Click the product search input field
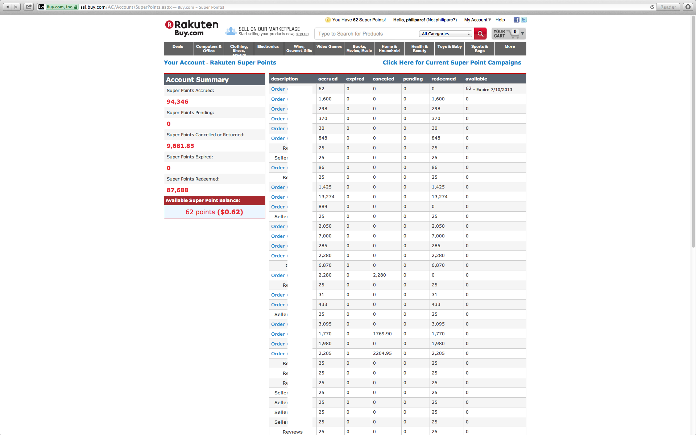Screen dimensions: 696x435 coord(366,34)
